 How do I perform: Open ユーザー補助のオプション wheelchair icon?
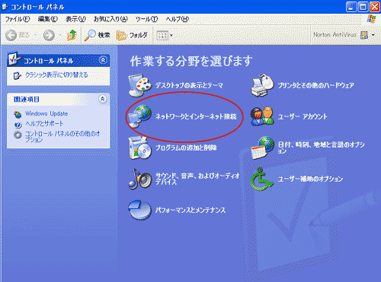(x=262, y=179)
